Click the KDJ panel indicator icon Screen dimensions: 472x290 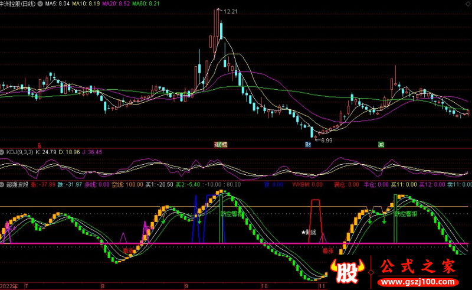pos(3,152)
